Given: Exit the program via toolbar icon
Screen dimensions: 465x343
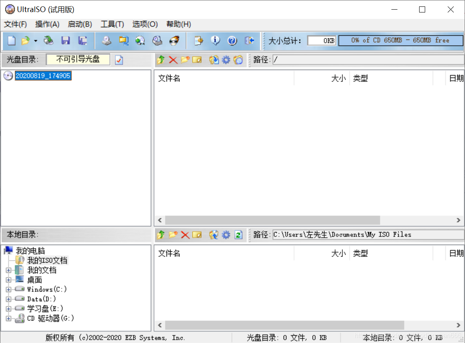Looking at the screenshot, I should coord(249,40).
